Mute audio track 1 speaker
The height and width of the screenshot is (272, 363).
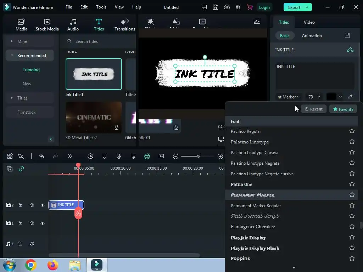tap(32, 244)
